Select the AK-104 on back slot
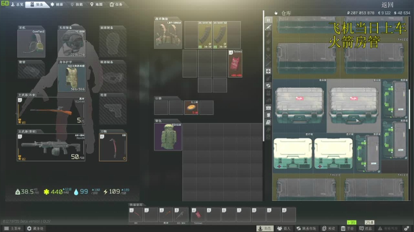 click(x=51, y=147)
